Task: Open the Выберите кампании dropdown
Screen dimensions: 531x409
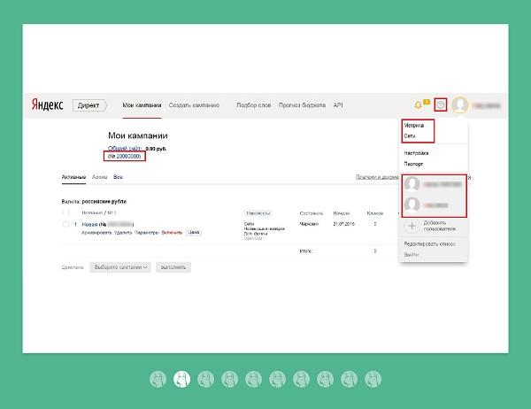Action: tap(120, 267)
